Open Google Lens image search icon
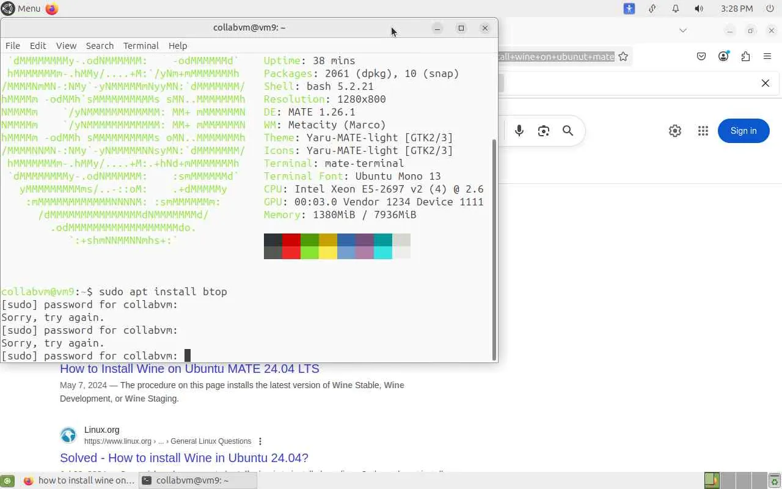The height and width of the screenshot is (489, 782). 544,131
